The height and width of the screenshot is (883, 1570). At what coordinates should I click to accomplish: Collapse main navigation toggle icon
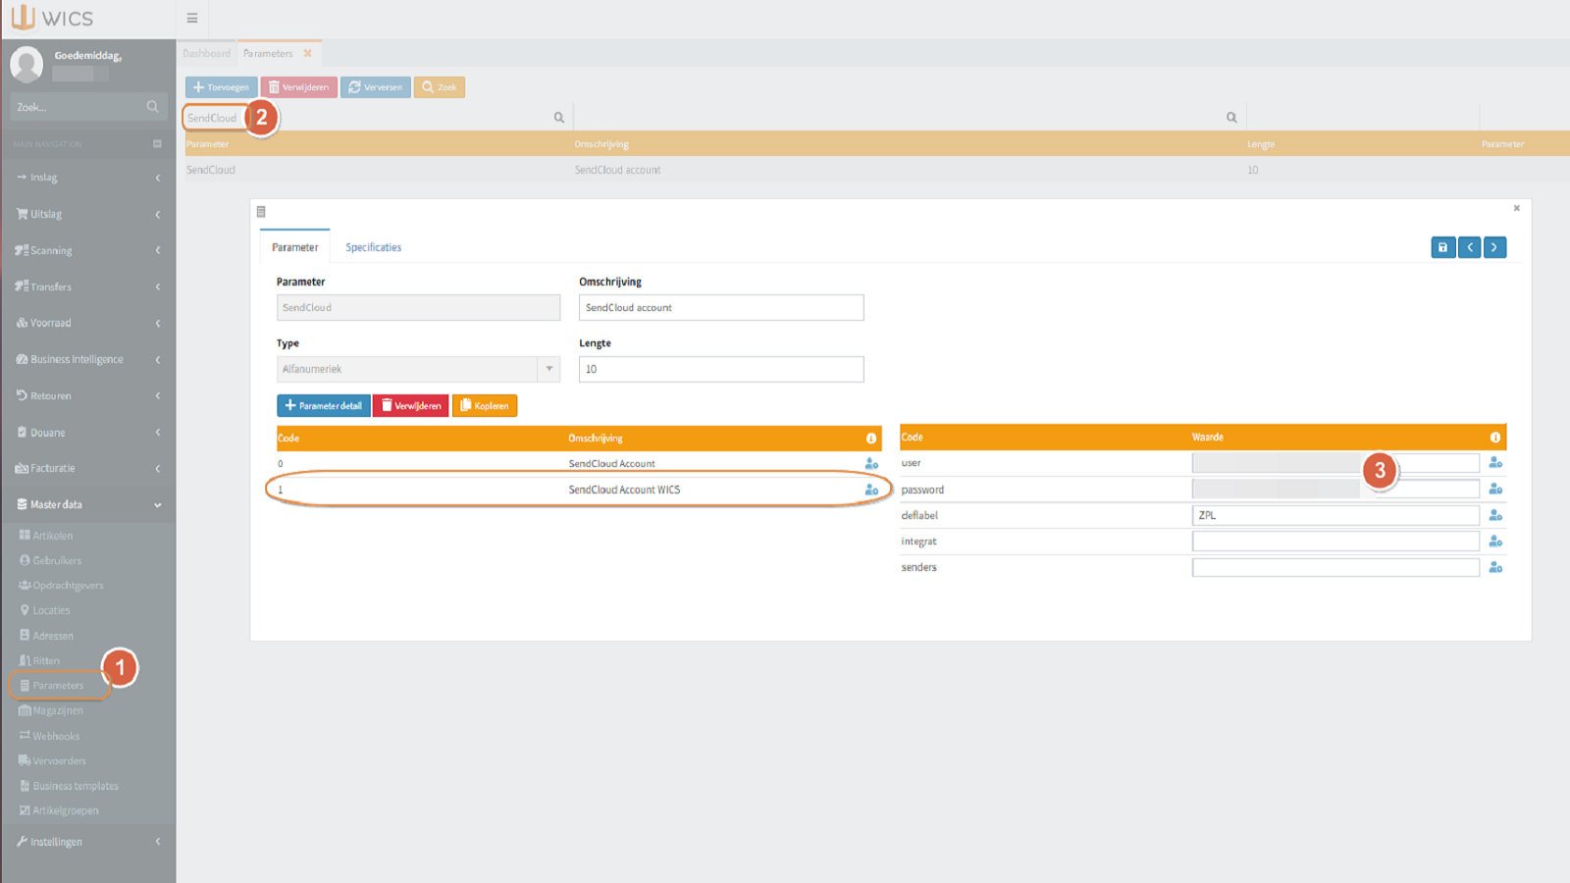tap(157, 144)
